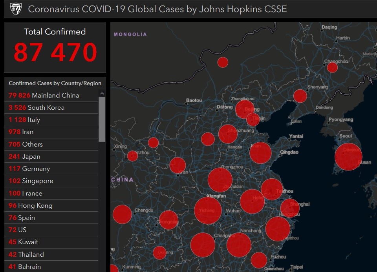Screen dimensions: 377x272
Task: Click the large red circle over South Korea
Action: click(x=348, y=157)
